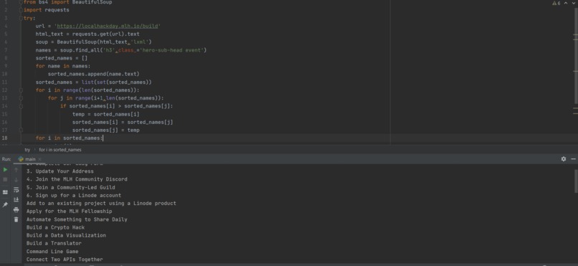The height and width of the screenshot is (266, 578).
Task: Click 'from bs4 import BeautifulSoup' line
Action: tap(68, 2)
